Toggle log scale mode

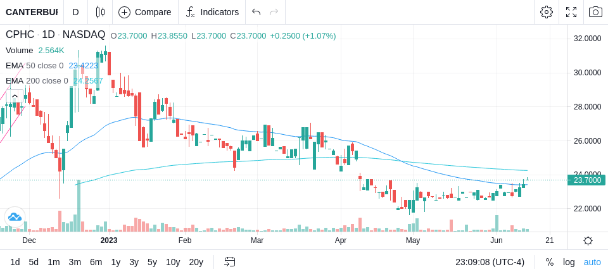tap(569, 263)
